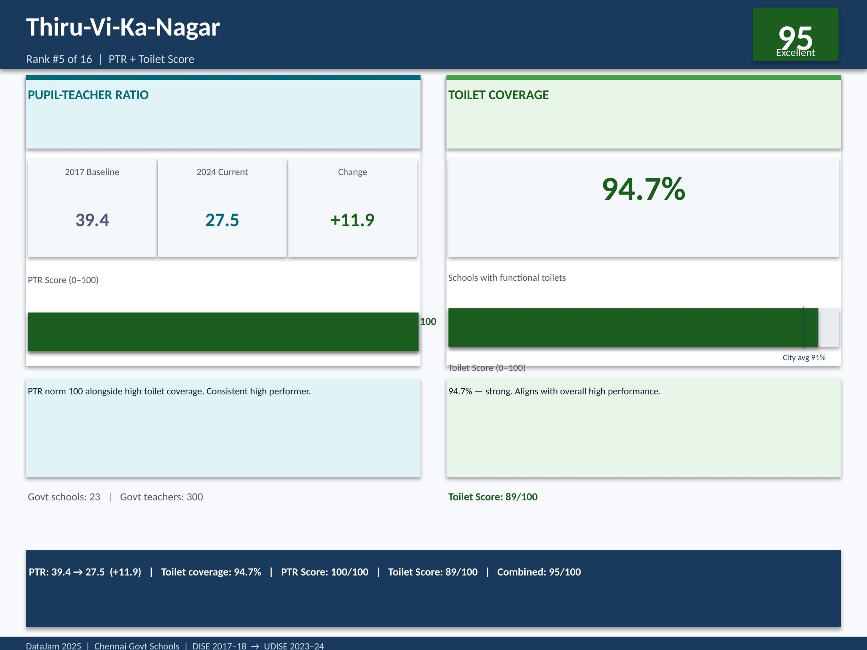The height and width of the screenshot is (650, 867).
Task: Click the Toilet Score: 89/100 green label
Action: click(x=493, y=497)
